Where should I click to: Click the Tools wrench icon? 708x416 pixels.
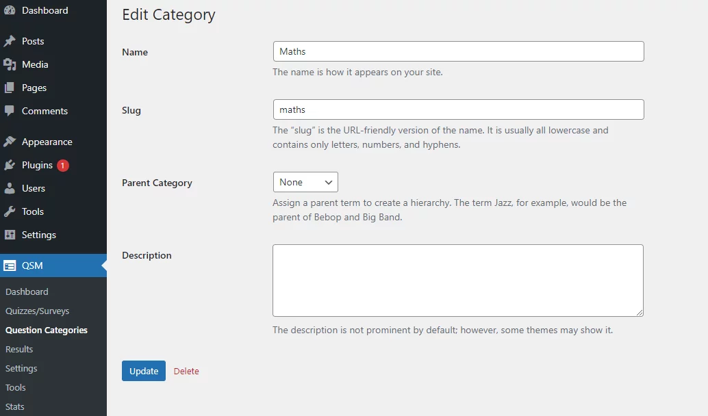coord(10,211)
